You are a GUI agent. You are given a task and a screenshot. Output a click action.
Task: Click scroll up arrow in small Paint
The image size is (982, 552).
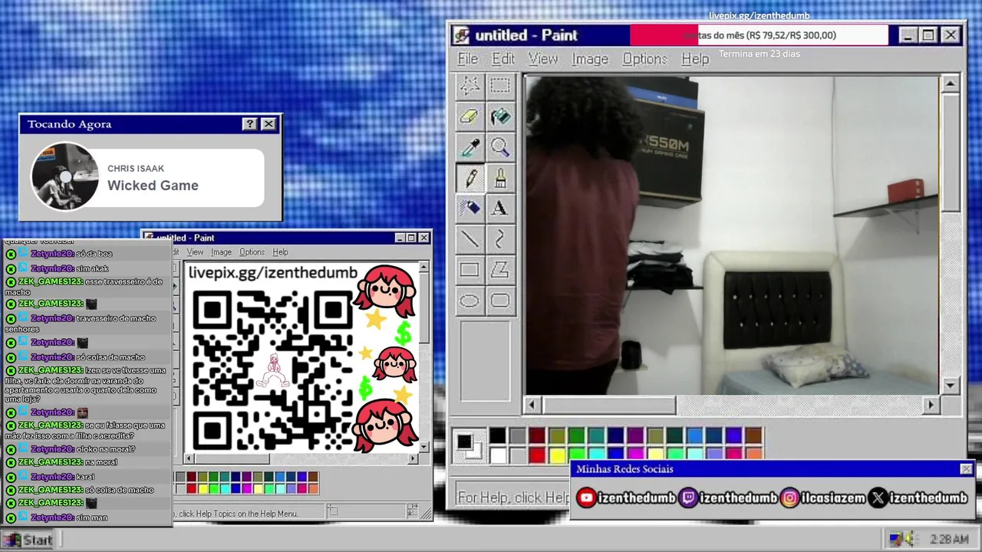(x=423, y=267)
